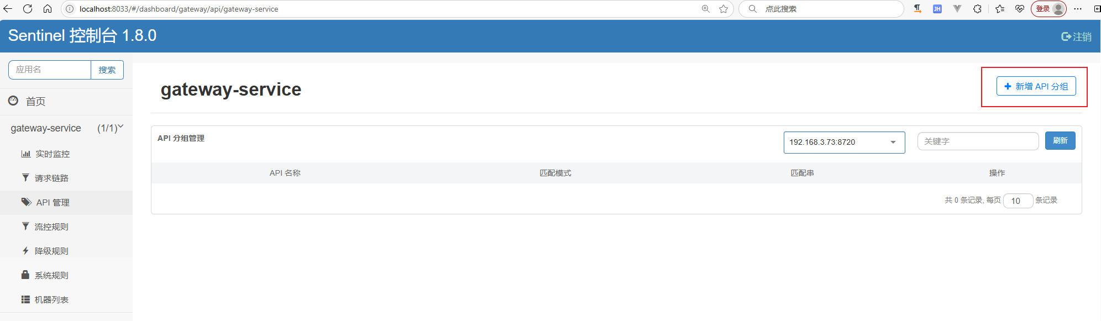This screenshot has height=321, width=1101.
Task: Click the 刷新 button
Action: click(x=1060, y=141)
